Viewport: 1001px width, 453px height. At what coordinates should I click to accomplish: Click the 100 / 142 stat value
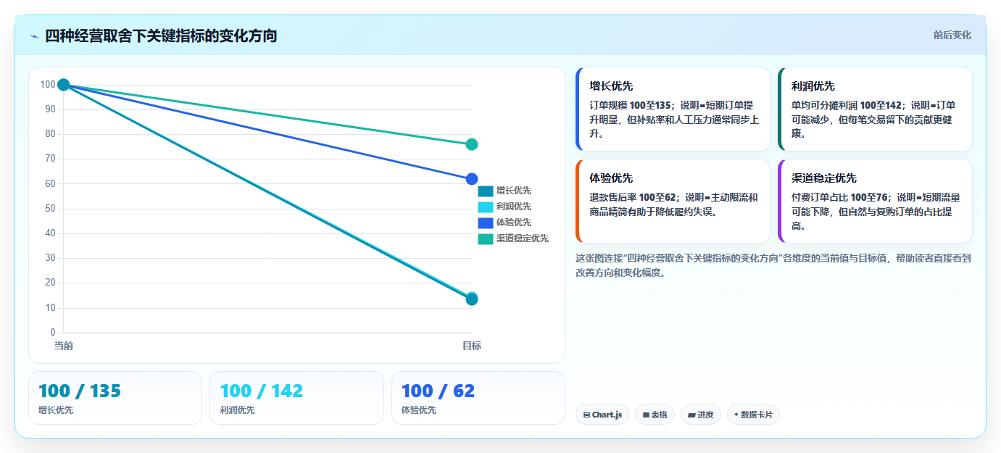click(262, 391)
